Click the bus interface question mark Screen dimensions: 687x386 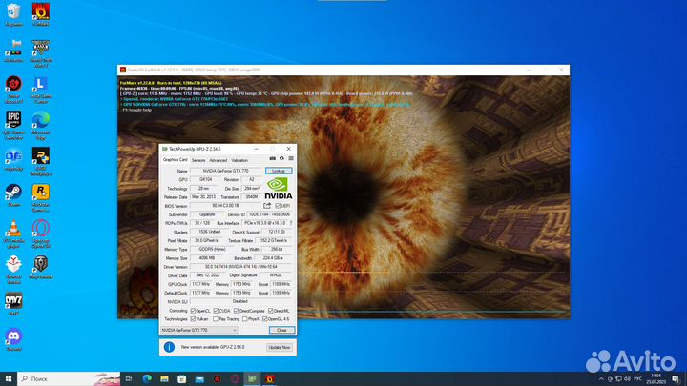[291, 223]
